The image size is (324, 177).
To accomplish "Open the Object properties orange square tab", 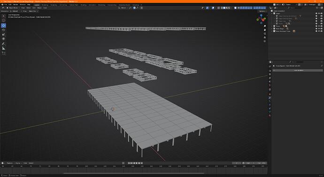I will (270, 94).
